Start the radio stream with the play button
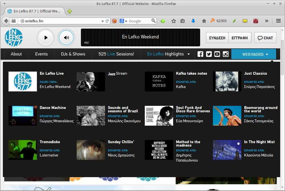The height and width of the screenshot is (191, 285). (46, 38)
